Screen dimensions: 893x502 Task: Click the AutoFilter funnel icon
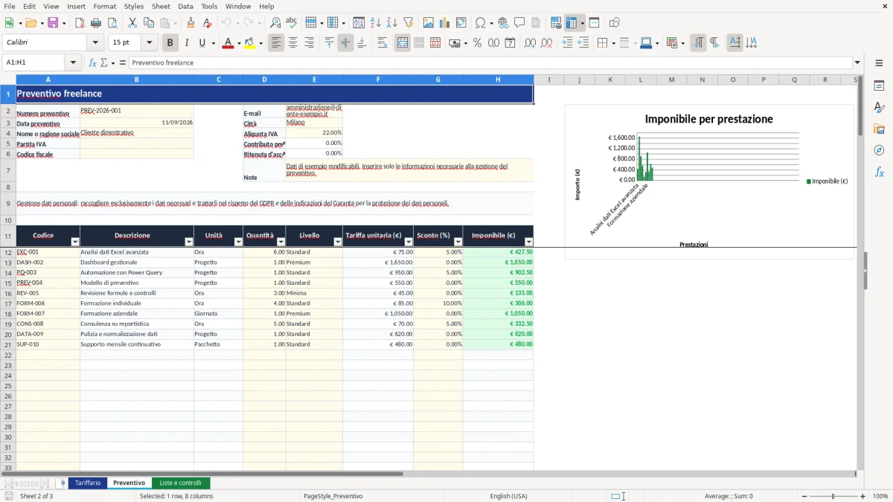(408, 23)
